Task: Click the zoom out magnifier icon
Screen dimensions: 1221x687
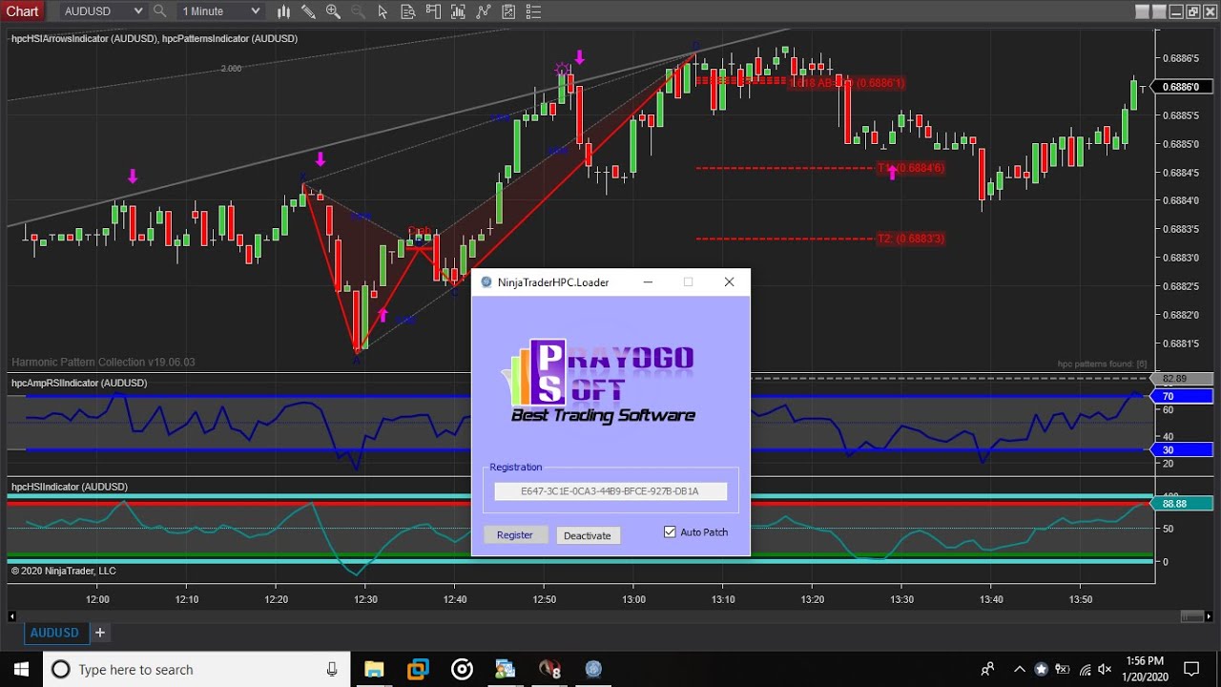Action: pyautogui.click(x=358, y=11)
